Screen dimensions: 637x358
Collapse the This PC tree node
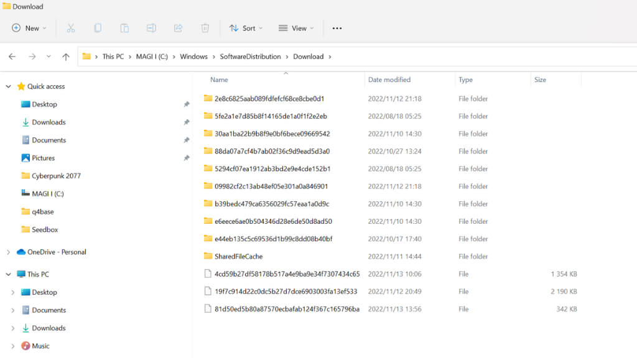tap(8, 274)
